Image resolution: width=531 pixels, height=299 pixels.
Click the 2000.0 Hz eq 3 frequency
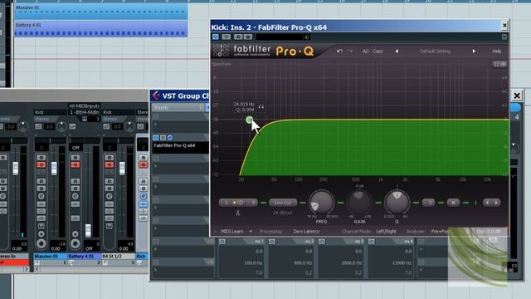tap(351, 263)
